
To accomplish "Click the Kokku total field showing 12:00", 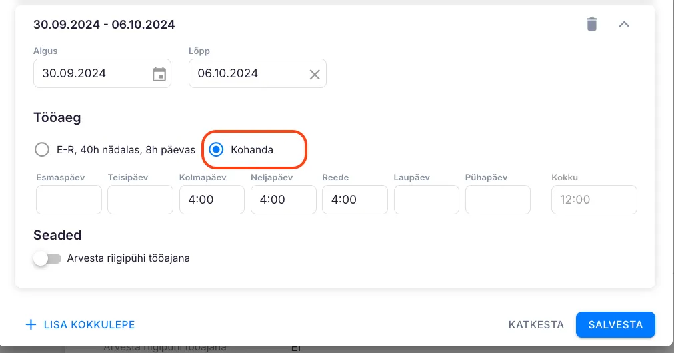I will click(x=593, y=200).
